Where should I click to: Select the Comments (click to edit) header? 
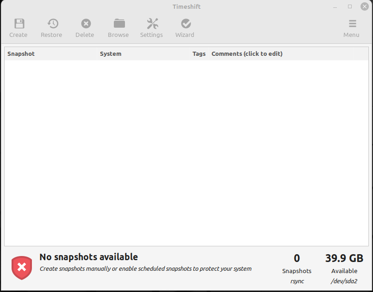[247, 54]
